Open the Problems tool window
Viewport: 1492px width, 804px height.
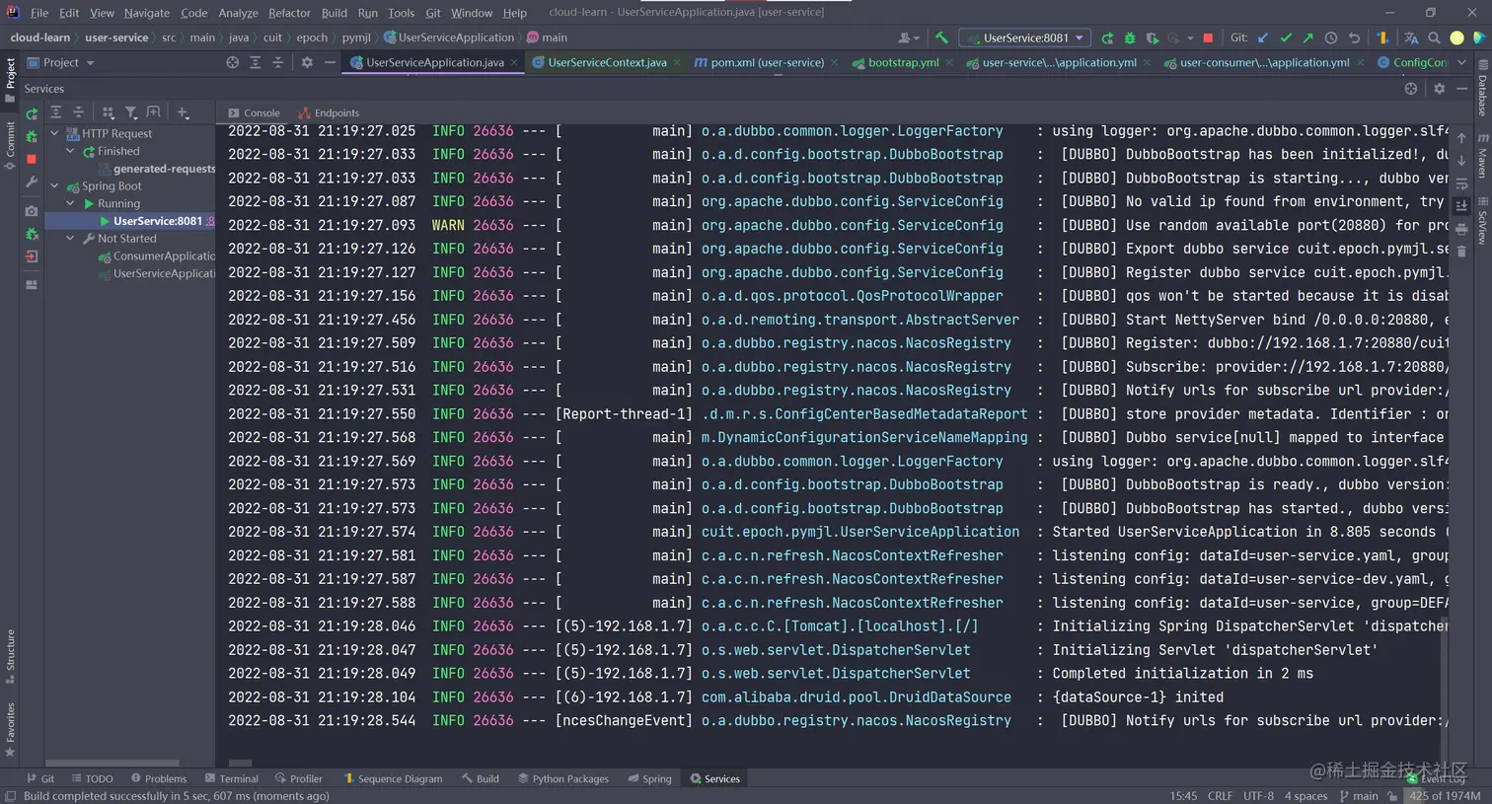pos(159,778)
